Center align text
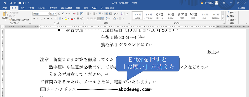The height and width of the screenshot is (97, 249). [x=91, y=18]
